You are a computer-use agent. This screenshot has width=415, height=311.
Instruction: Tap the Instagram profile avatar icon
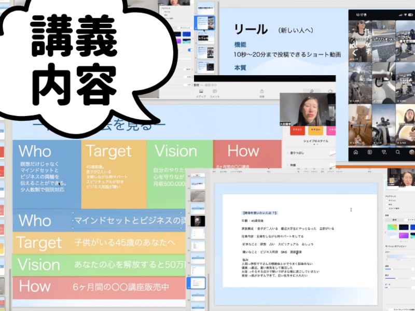tap(411, 152)
